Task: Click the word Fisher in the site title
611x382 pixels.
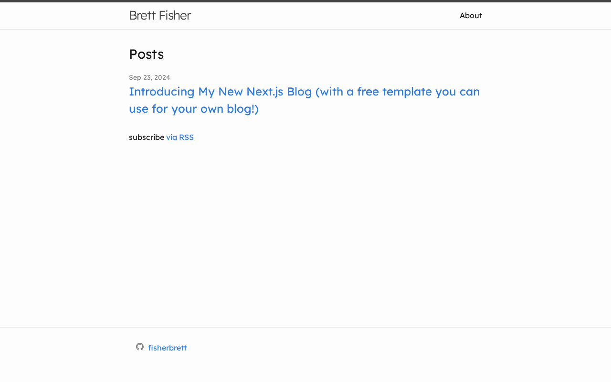Action: point(175,15)
